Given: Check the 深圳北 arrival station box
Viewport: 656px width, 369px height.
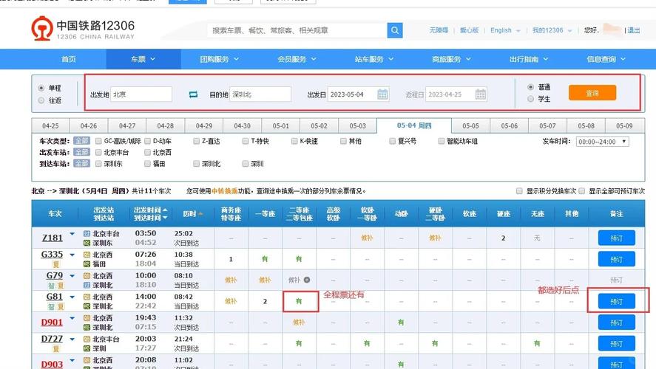Looking at the screenshot, I should pyautogui.click(x=196, y=164).
